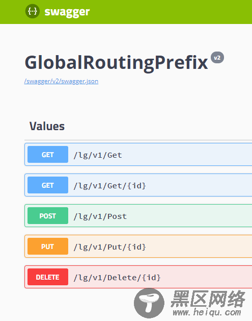252x321 pixels.
Task: Expand the GET /lg/v1/Get/{id} operation
Action: [138, 185]
